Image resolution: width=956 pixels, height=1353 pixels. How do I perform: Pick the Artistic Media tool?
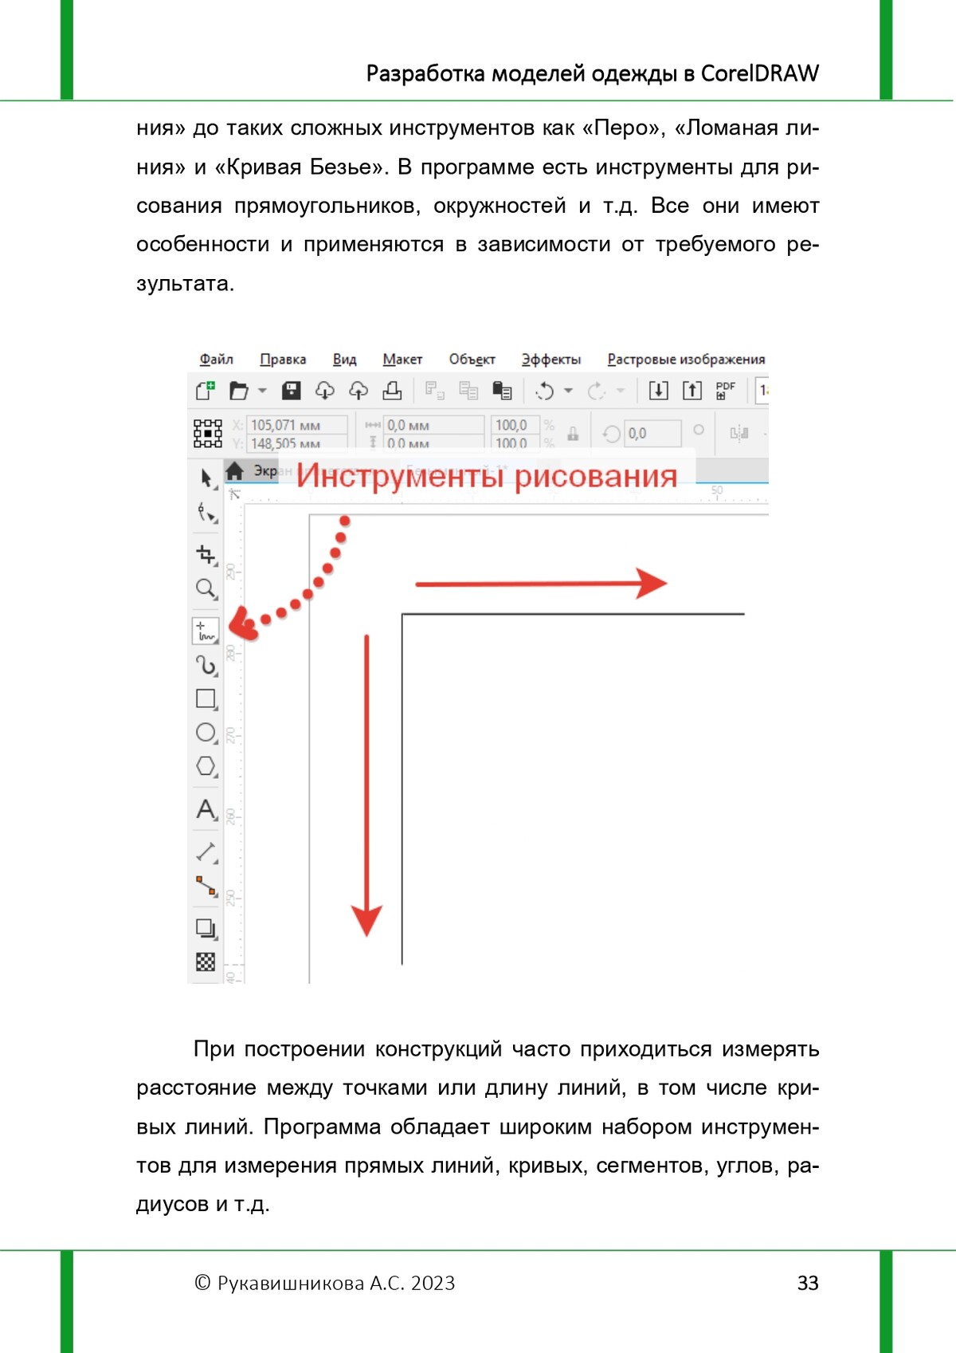(206, 665)
